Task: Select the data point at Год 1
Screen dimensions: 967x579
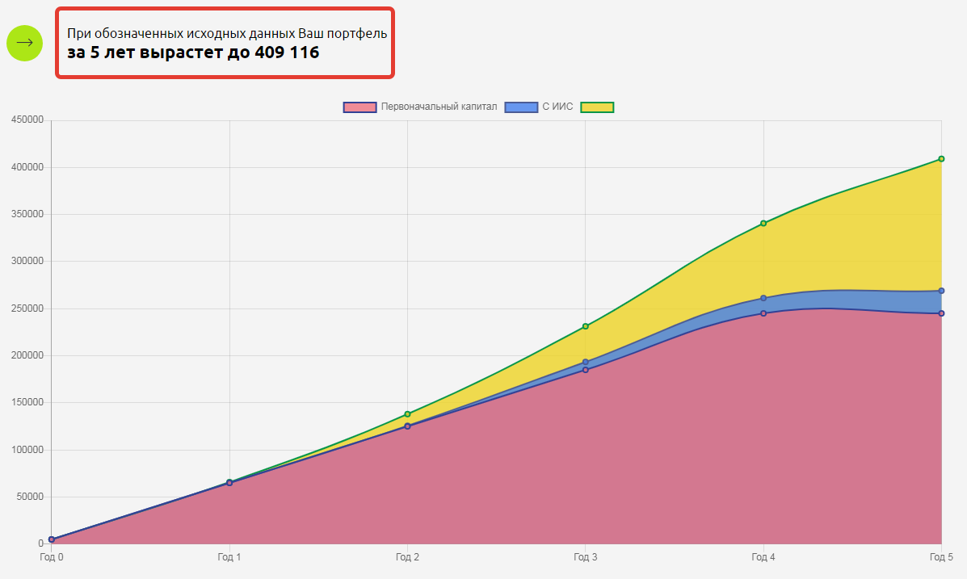Action: click(x=229, y=482)
